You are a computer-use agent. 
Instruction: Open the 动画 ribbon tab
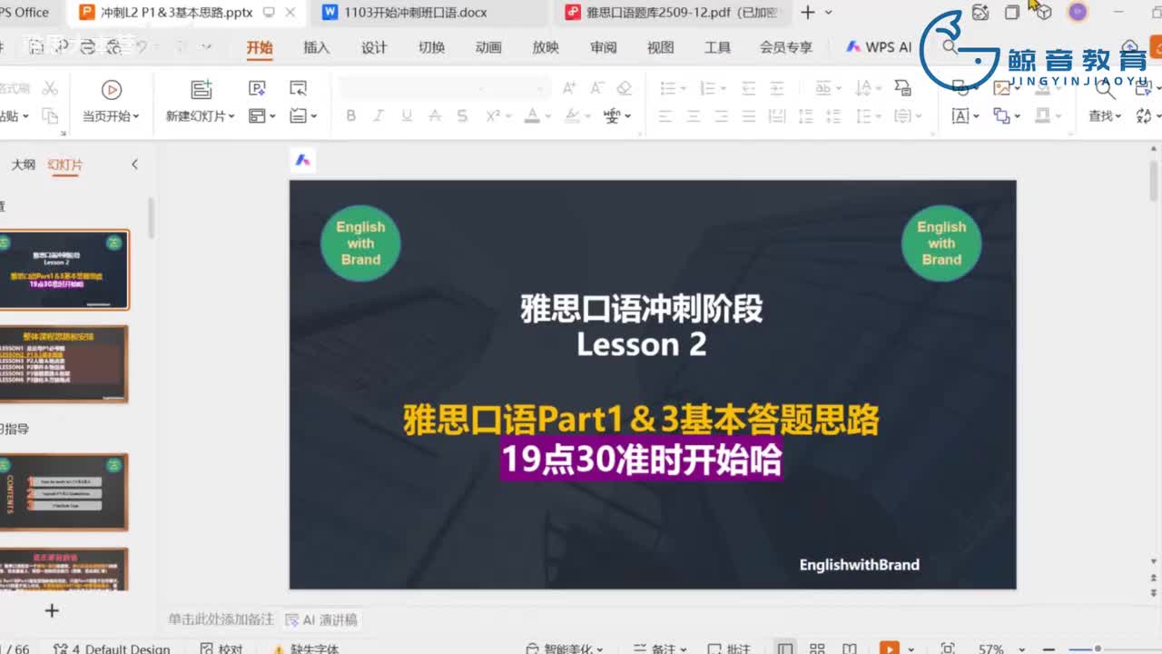pyautogui.click(x=488, y=47)
